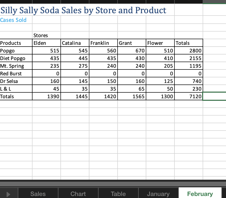Switch to the January sheet tab

point(158,194)
